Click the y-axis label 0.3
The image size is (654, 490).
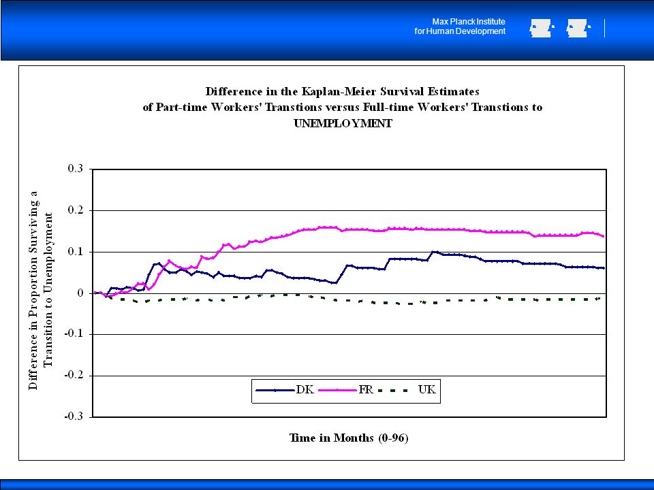click(x=76, y=168)
